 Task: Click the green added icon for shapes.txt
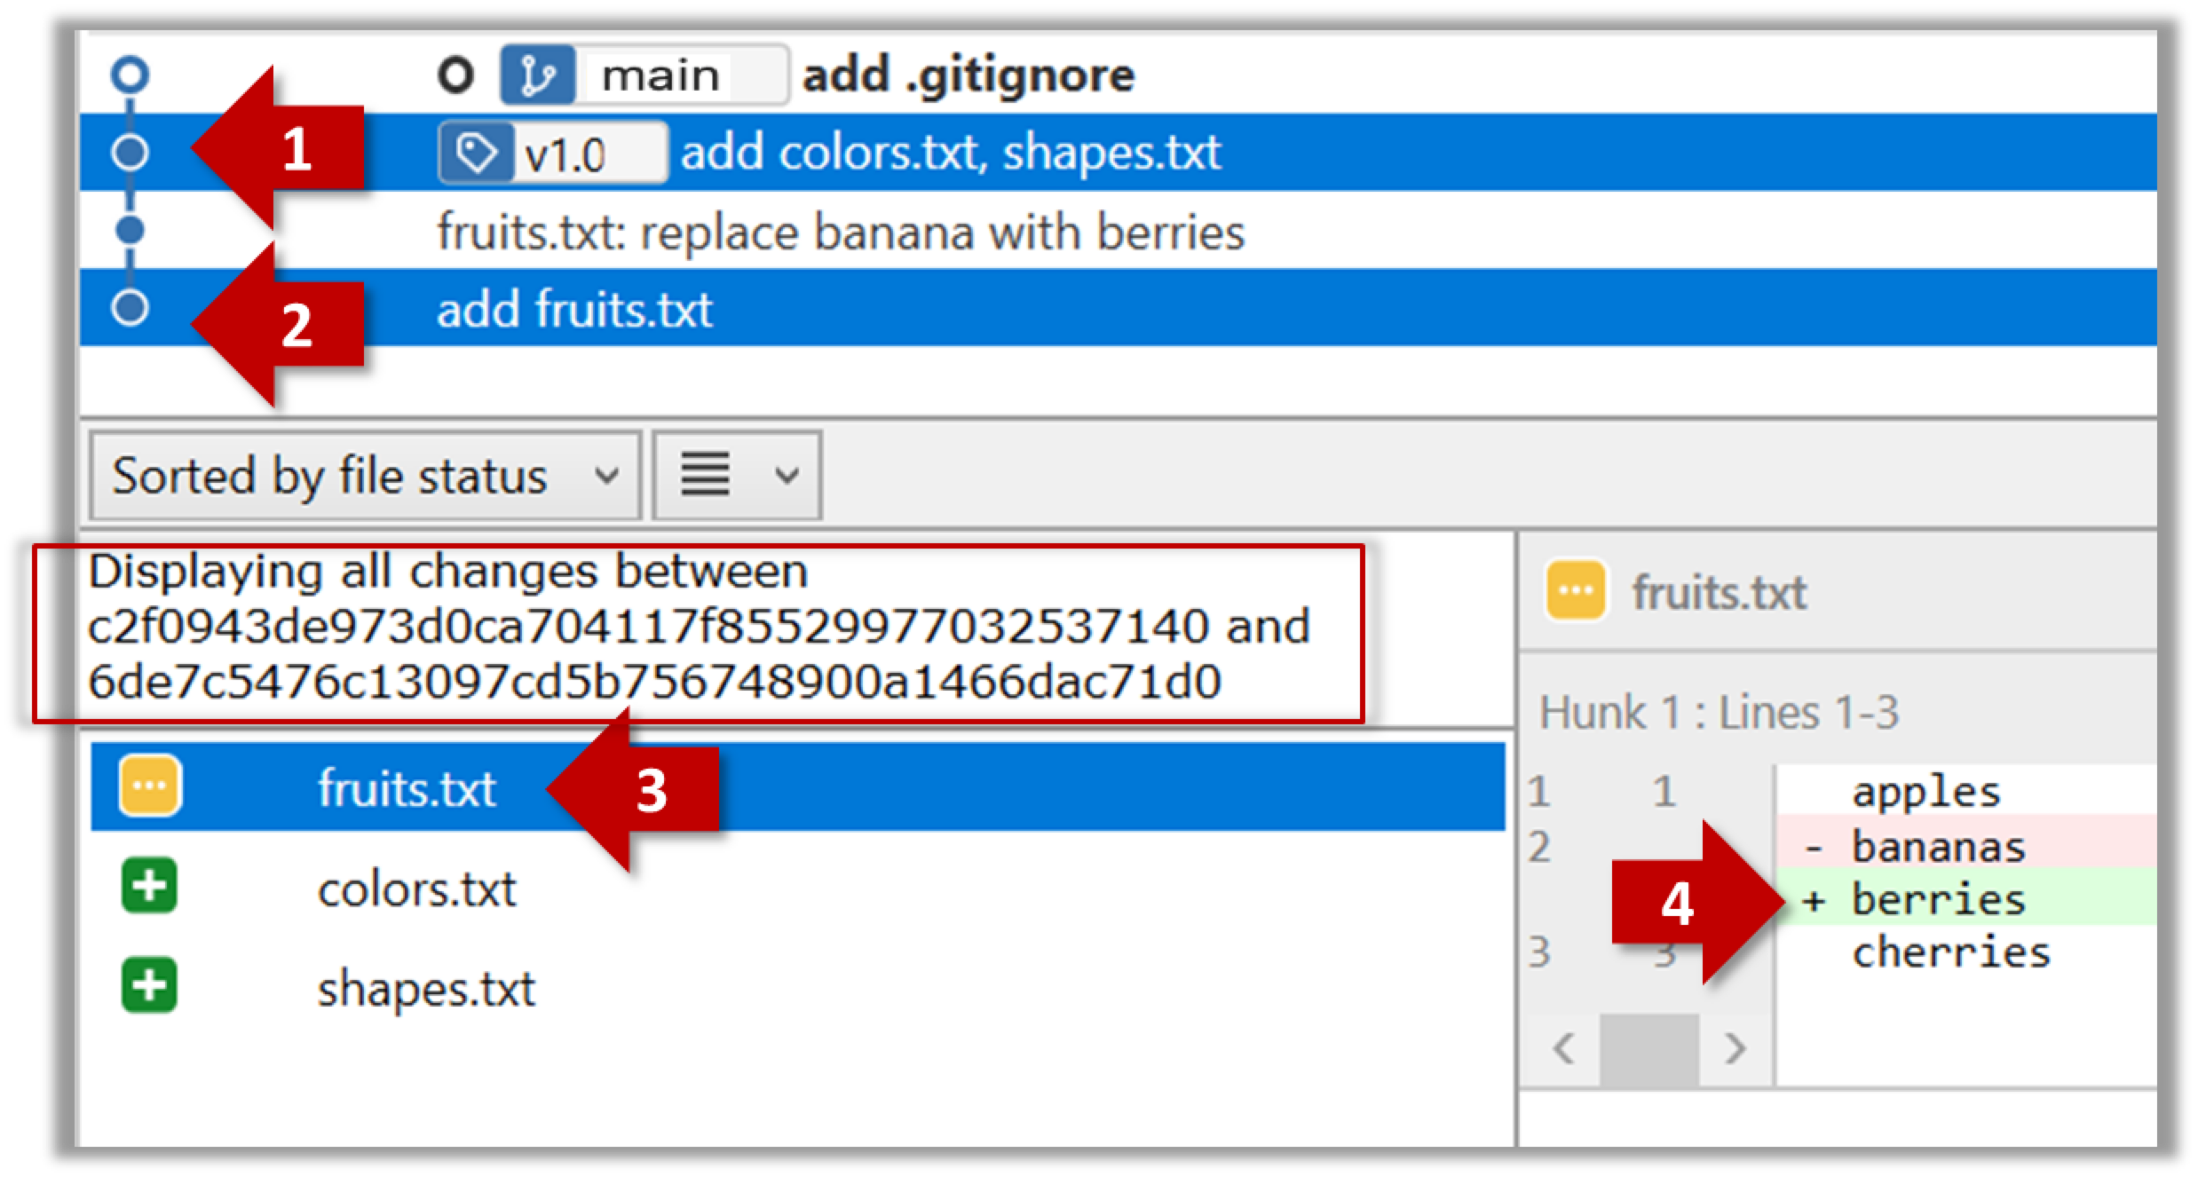(x=149, y=985)
